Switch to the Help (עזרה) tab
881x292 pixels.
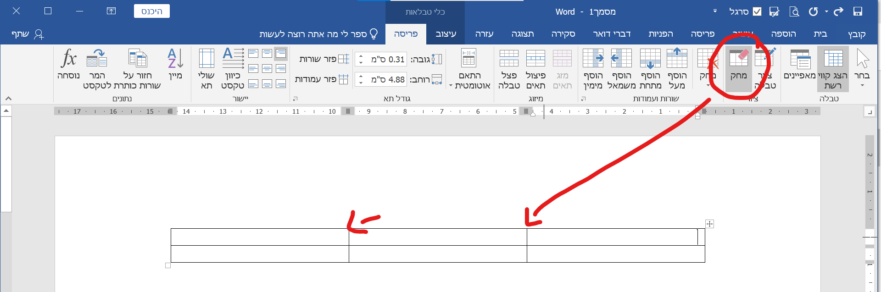coord(484,34)
